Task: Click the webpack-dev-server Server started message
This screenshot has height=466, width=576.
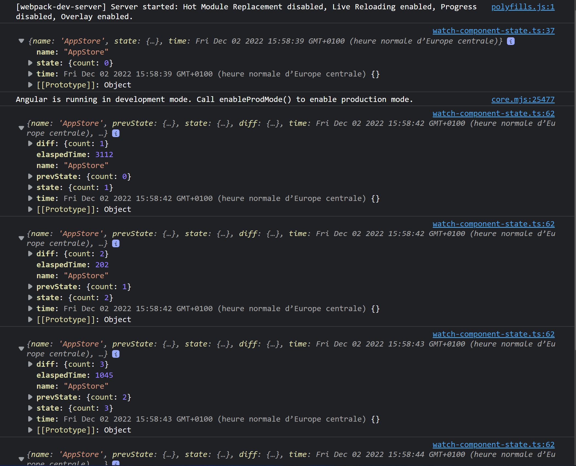Action: 246,12
